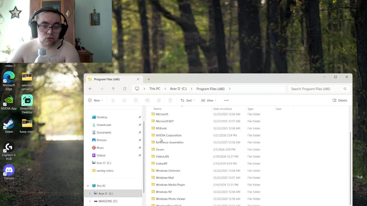Expand chevron after Program Files (x86) breadcrumb
Screen dimensions: 367x206
click(230, 89)
